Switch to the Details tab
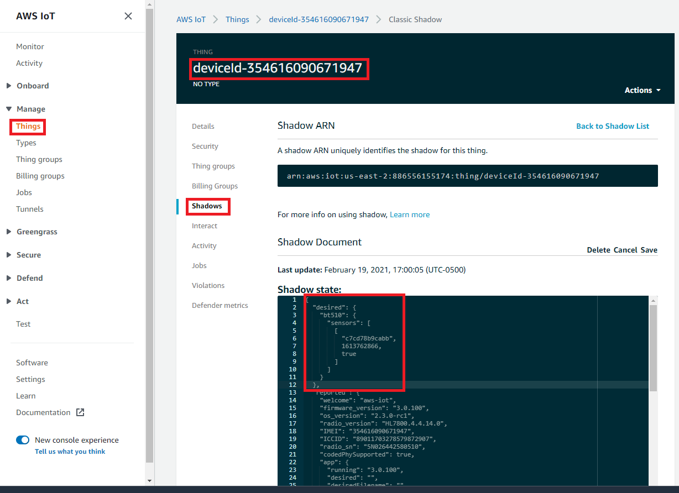This screenshot has width=679, height=493. click(x=203, y=126)
